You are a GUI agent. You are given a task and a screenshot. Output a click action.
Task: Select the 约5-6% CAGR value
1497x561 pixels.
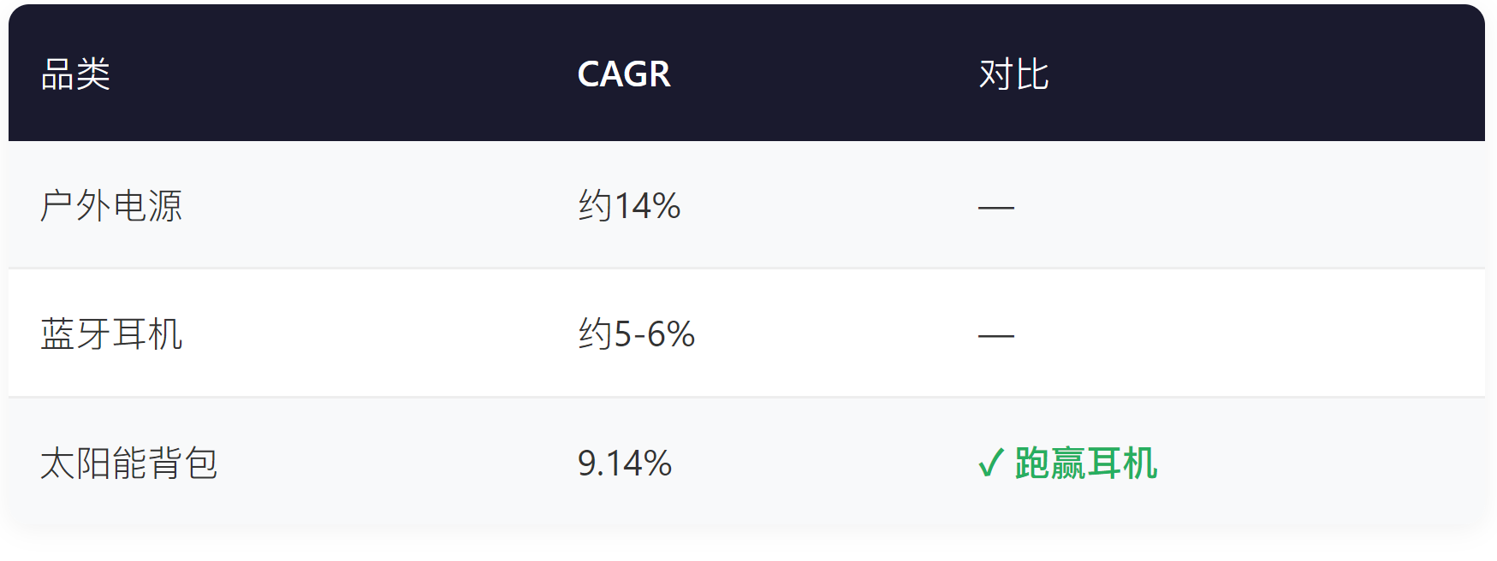(x=636, y=334)
